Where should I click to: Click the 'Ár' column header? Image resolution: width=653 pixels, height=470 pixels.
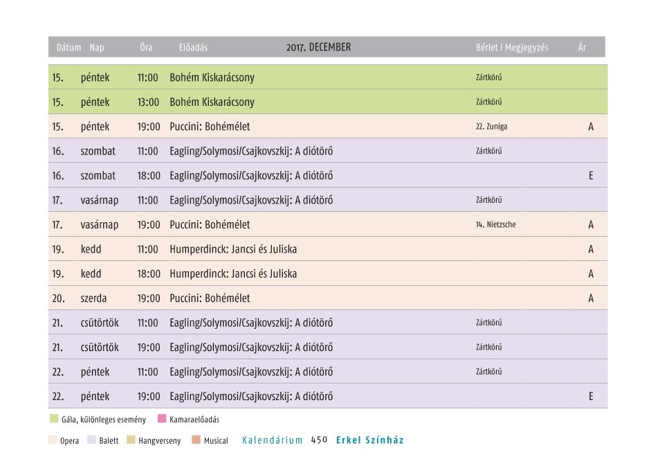click(x=582, y=47)
